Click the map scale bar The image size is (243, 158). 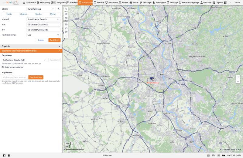click(x=67, y=145)
